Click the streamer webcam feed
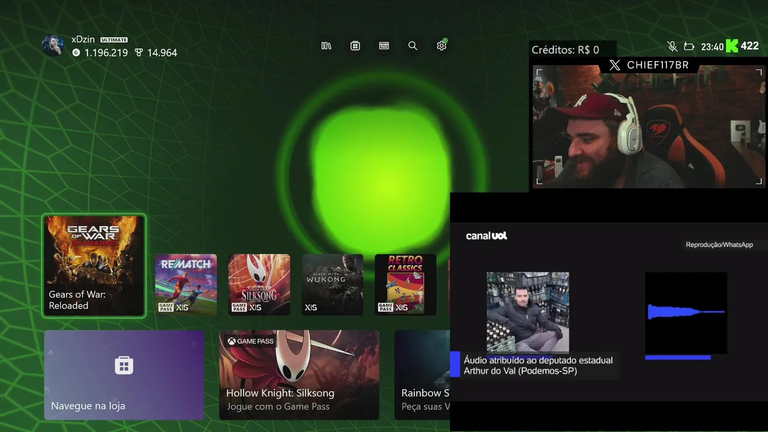768x432 pixels. [x=649, y=127]
